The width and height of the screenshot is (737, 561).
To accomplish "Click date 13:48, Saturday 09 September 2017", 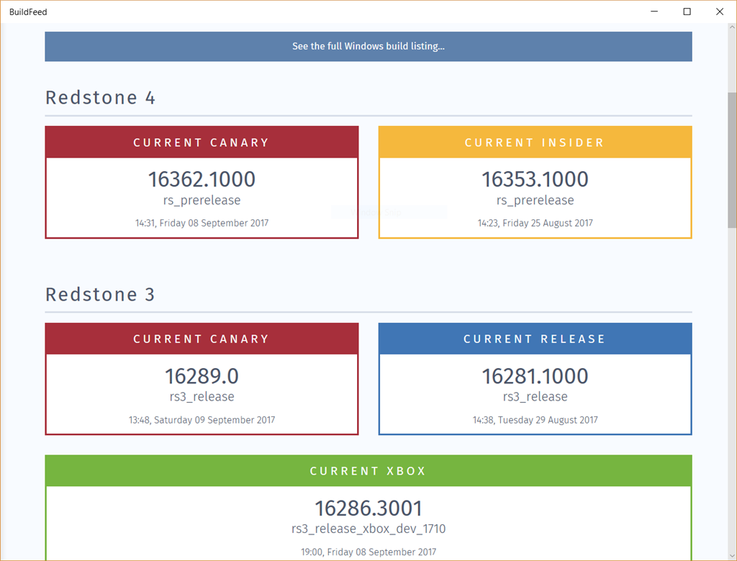I will click(x=202, y=419).
